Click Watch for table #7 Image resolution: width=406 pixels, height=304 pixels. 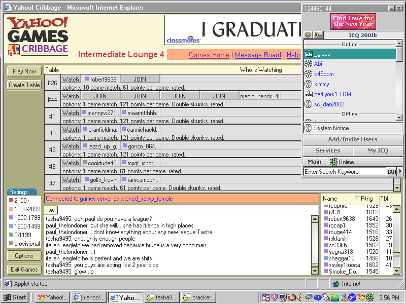71,179
